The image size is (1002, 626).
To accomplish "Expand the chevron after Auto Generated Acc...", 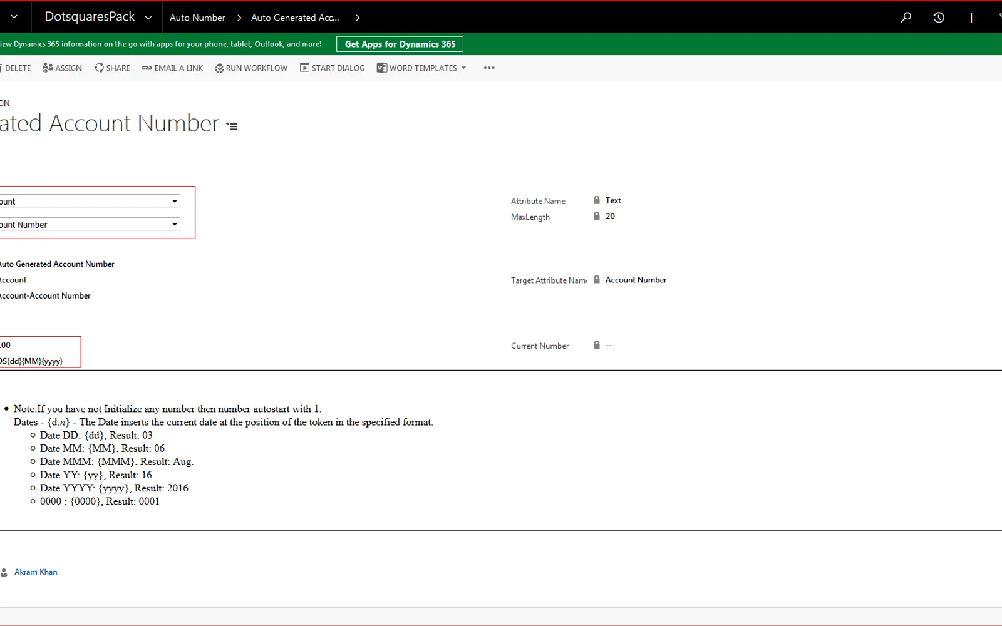I will (x=358, y=18).
